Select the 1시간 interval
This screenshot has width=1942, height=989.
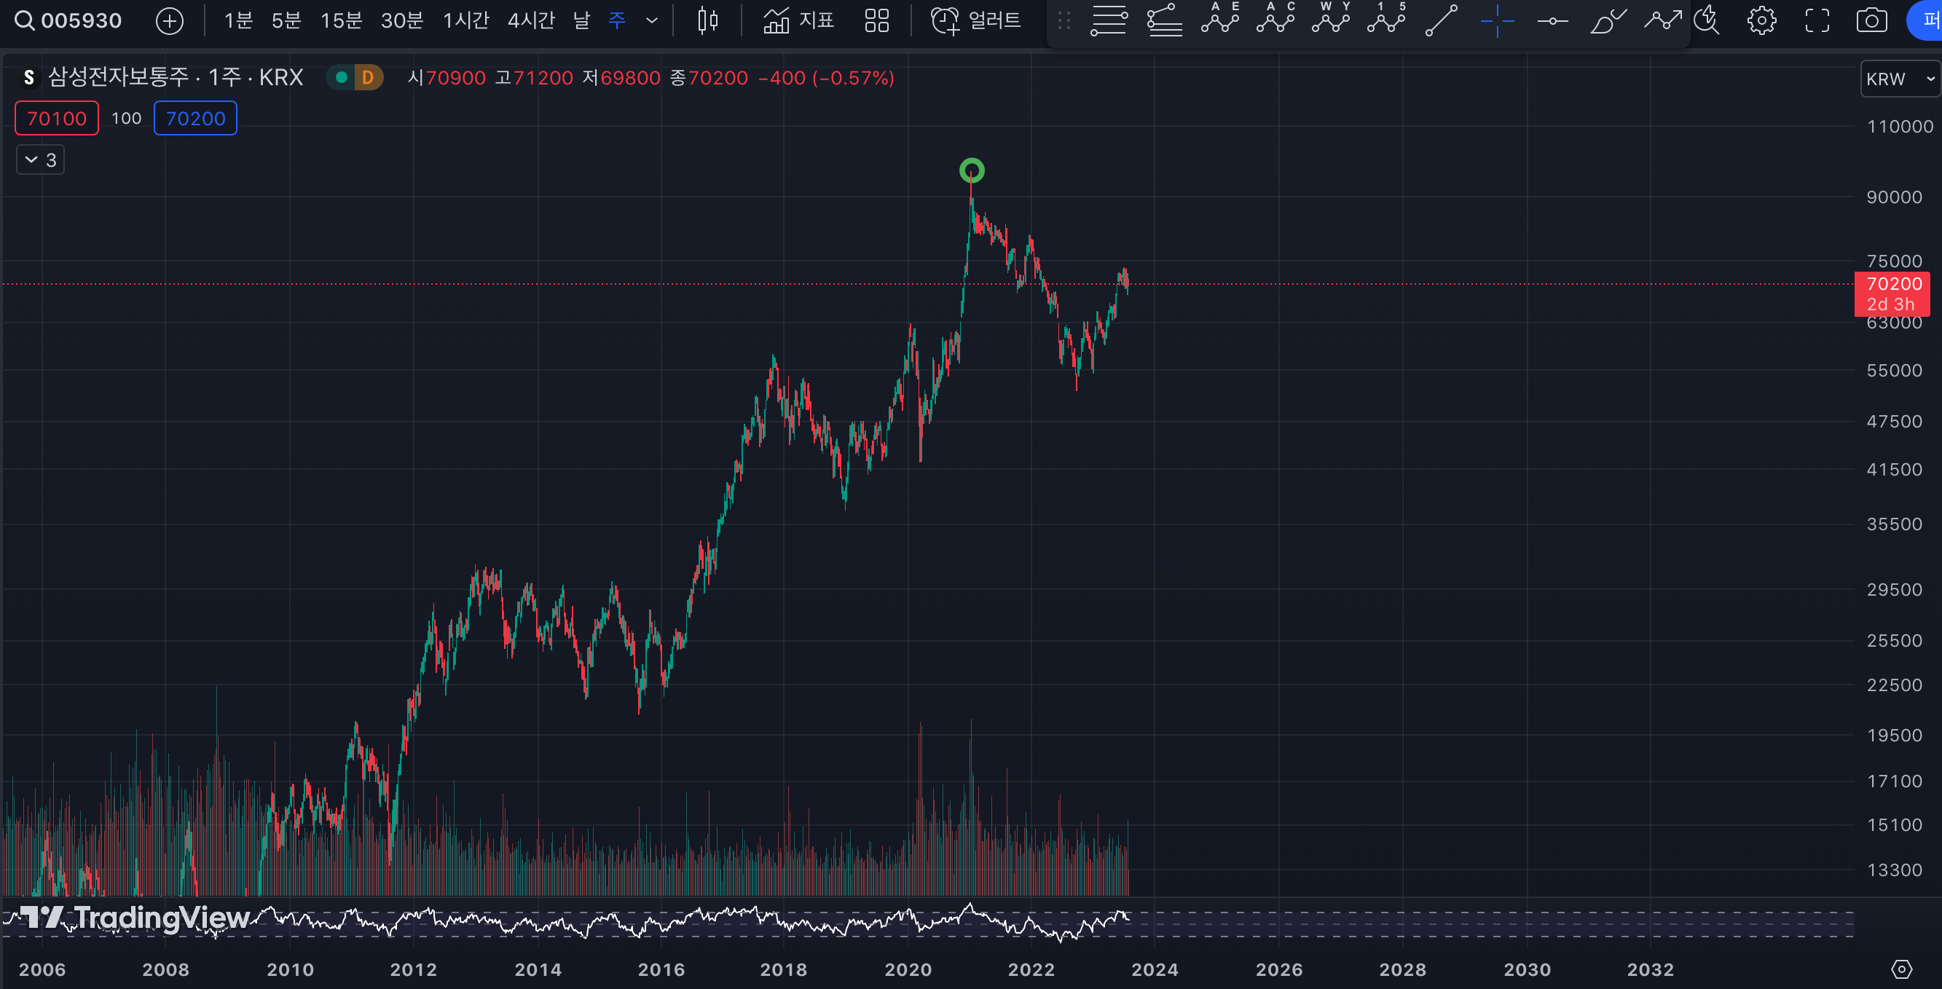pos(466,20)
